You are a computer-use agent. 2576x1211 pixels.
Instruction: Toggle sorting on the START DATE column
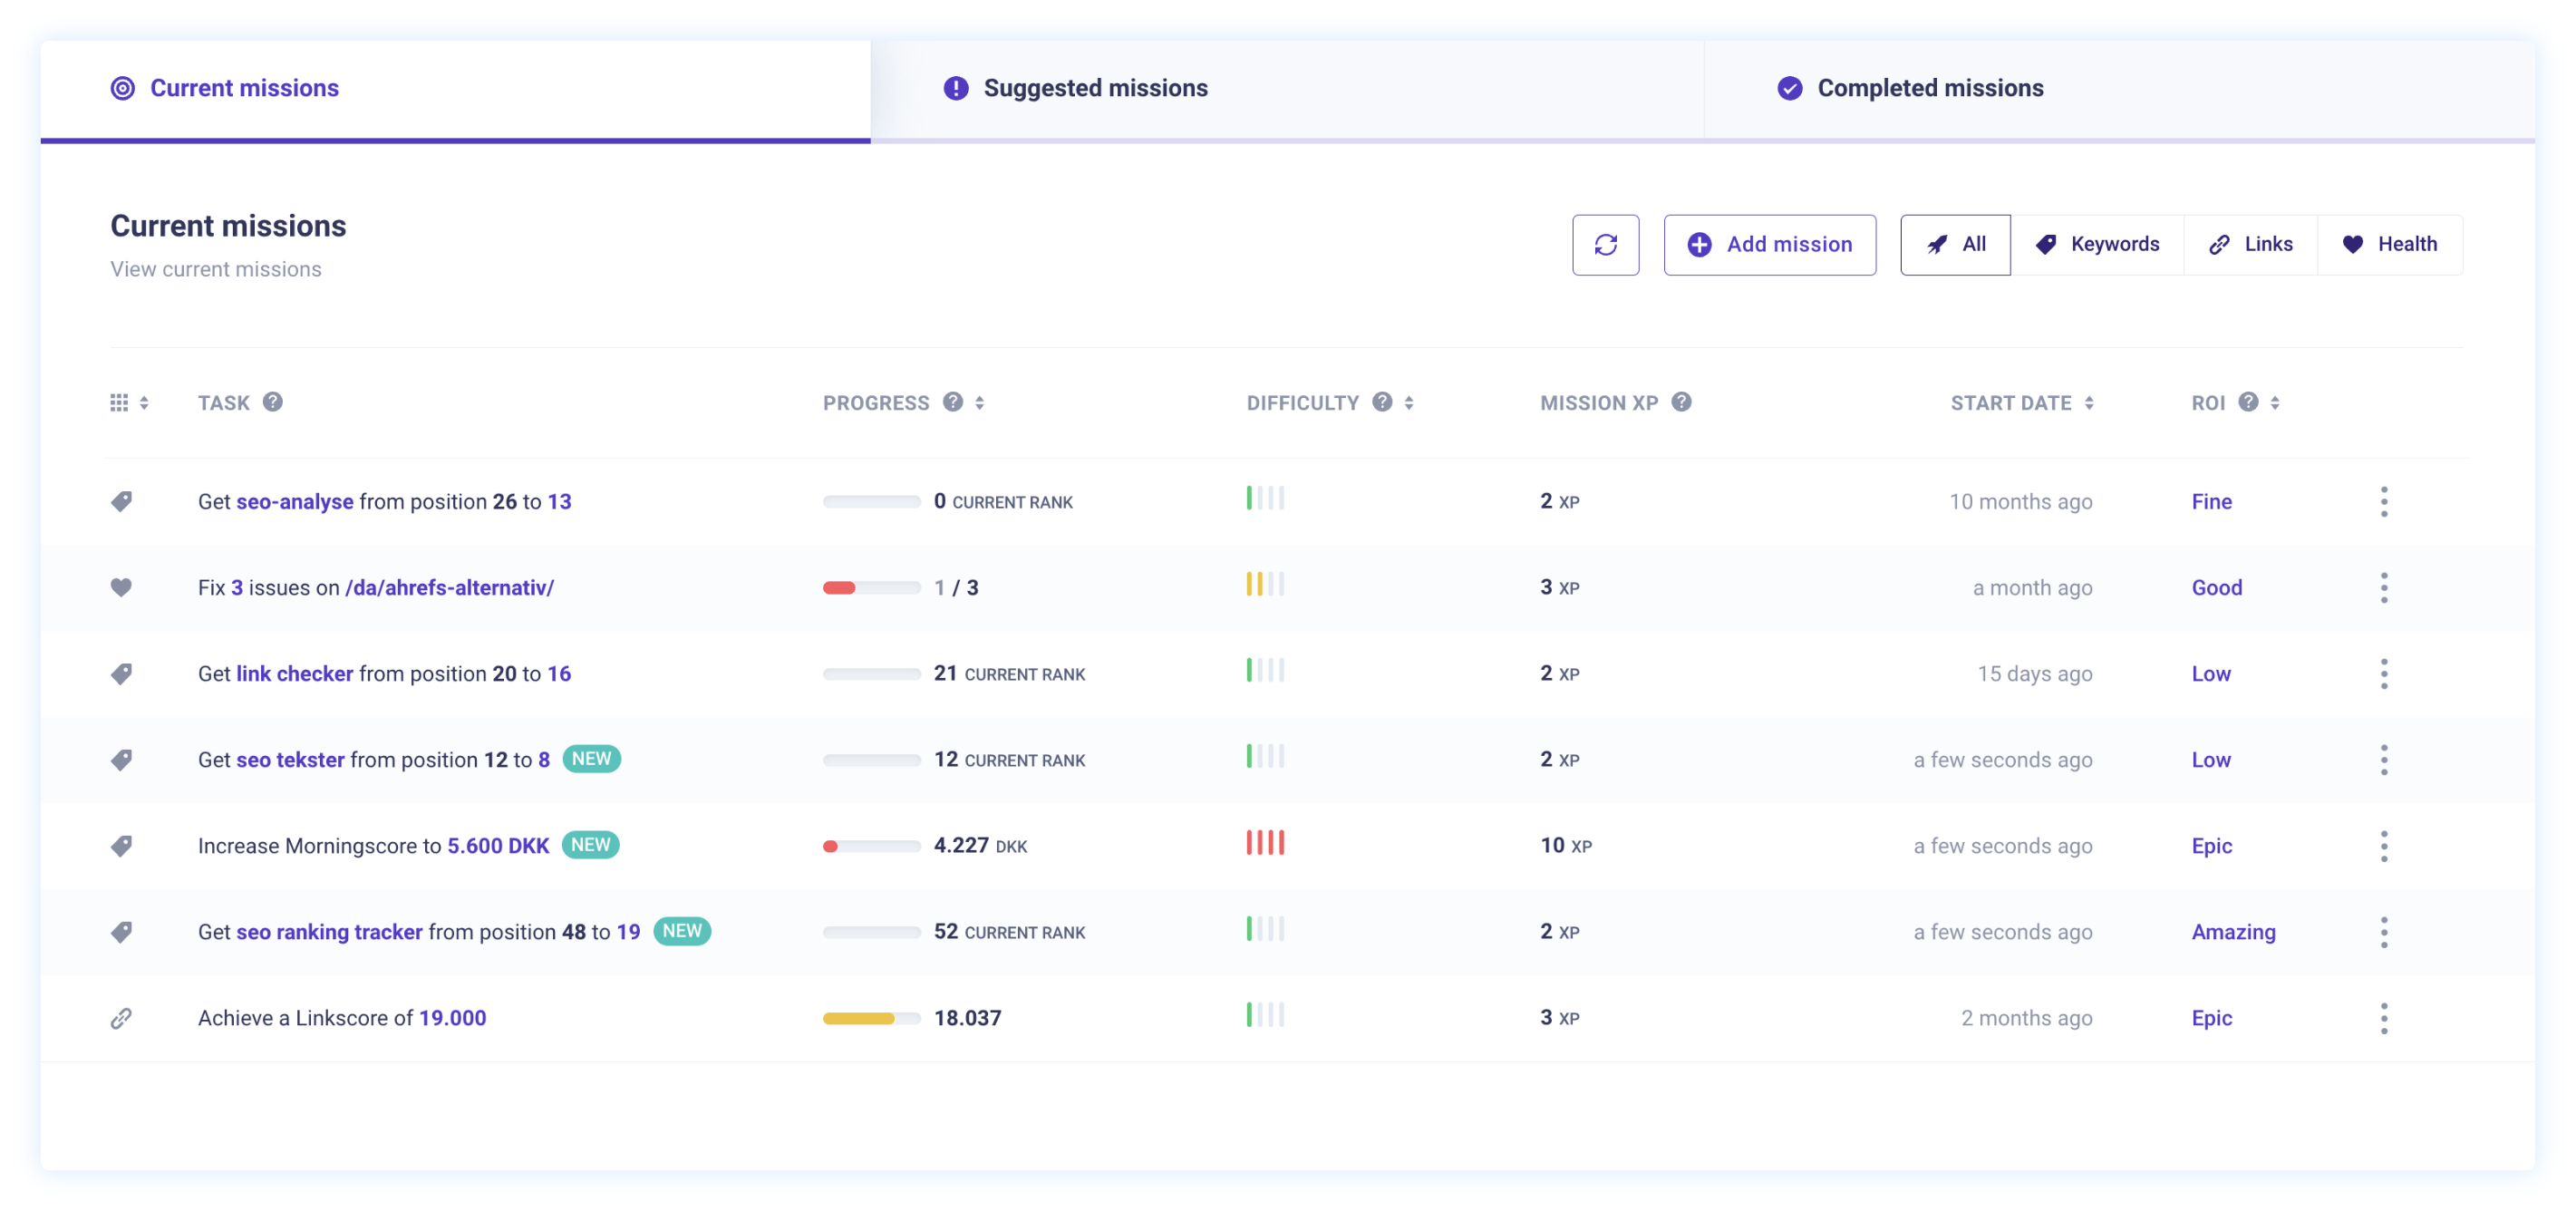[2090, 402]
